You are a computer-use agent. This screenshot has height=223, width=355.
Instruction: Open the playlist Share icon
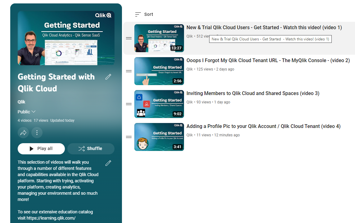coord(23,133)
